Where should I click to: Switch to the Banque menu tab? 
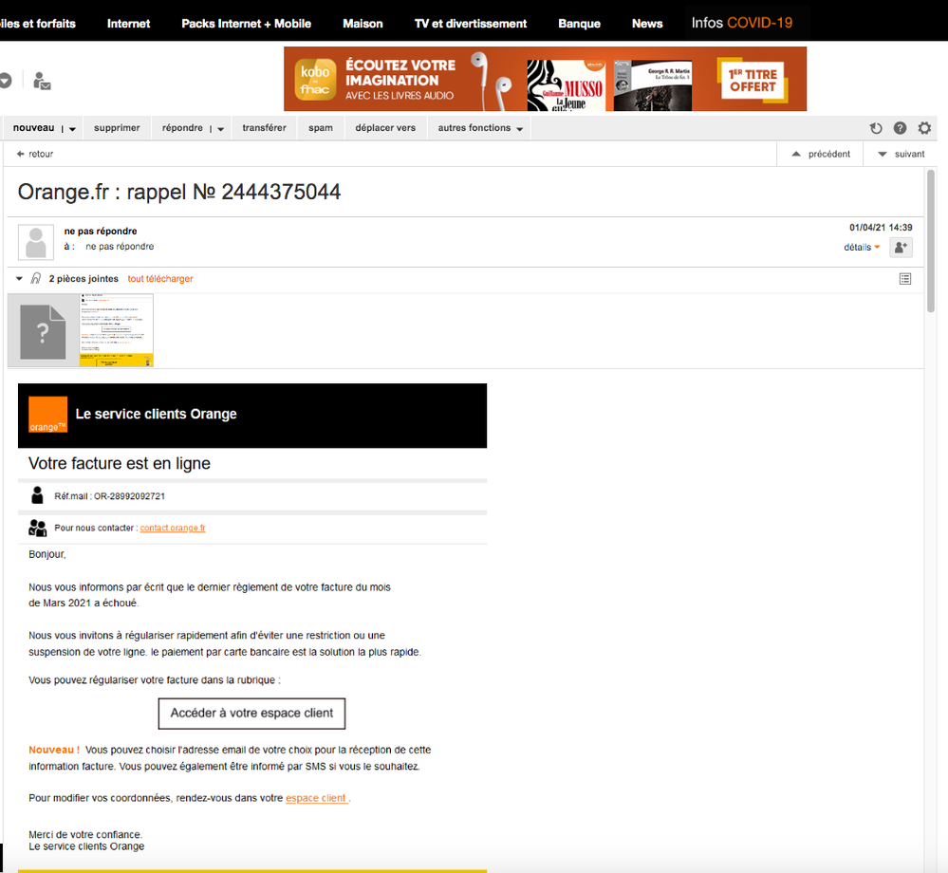tap(579, 23)
